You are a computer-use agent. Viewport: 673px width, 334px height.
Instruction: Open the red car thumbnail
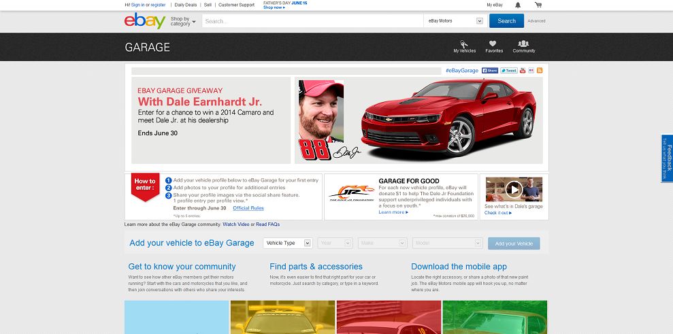(389, 317)
